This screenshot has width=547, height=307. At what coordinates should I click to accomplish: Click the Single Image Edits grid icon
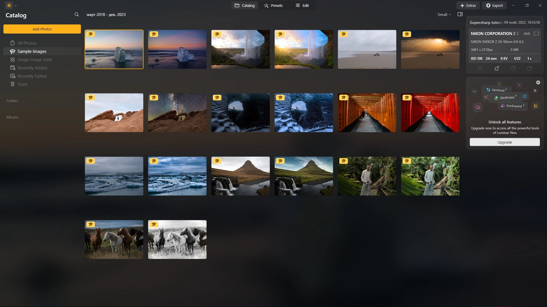click(13, 59)
